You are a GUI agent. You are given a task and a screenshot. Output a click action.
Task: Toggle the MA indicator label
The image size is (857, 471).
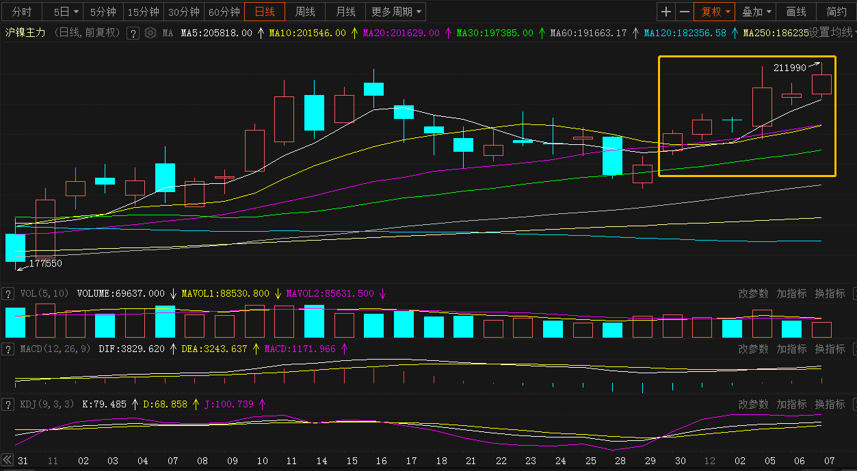168,33
